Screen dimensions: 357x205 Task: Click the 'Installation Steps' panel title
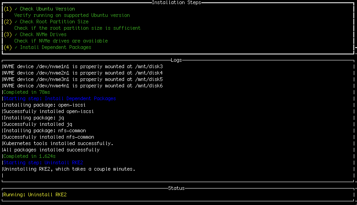(177, 2)
